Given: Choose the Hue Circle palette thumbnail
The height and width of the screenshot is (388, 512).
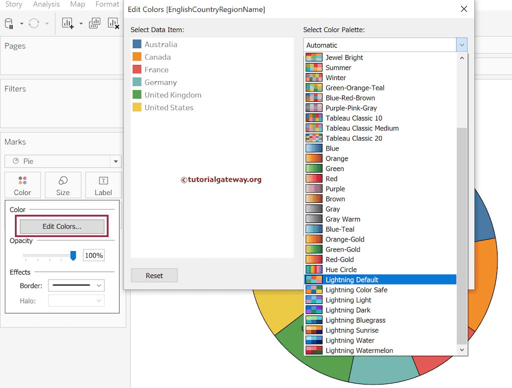Looking at the screenshot, I should point(314,269).
